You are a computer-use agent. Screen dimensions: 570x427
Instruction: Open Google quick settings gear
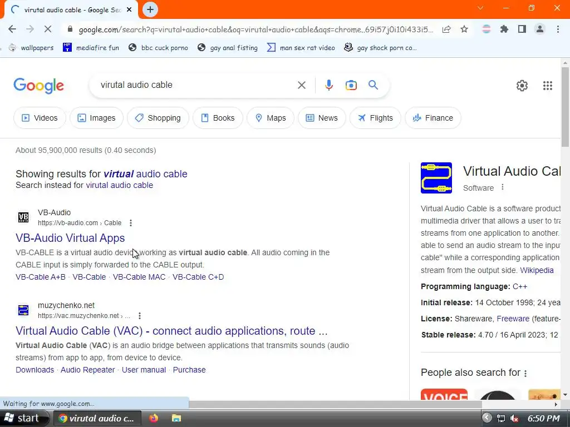(522, 86)
